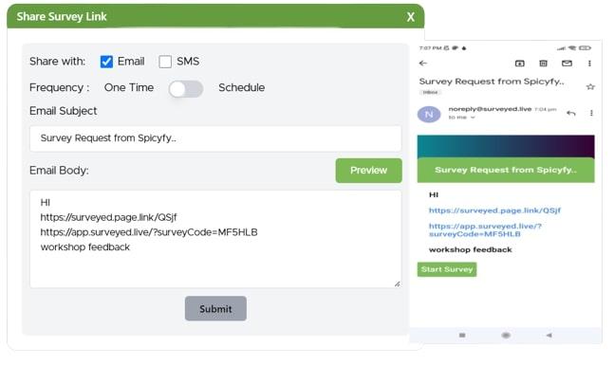Click the Preview button
This screenshot has width=614, height=365.
point(368,171)
